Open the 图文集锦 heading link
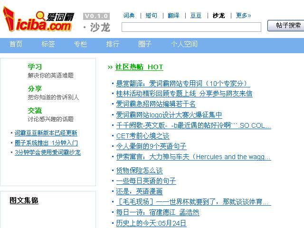This screenshot has width=304, height=228. click(24, 200)
